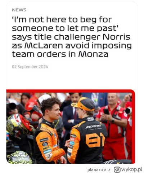
Task: Click the phone held by man in red
Action: pyautogui.click(x=106, y=112)
